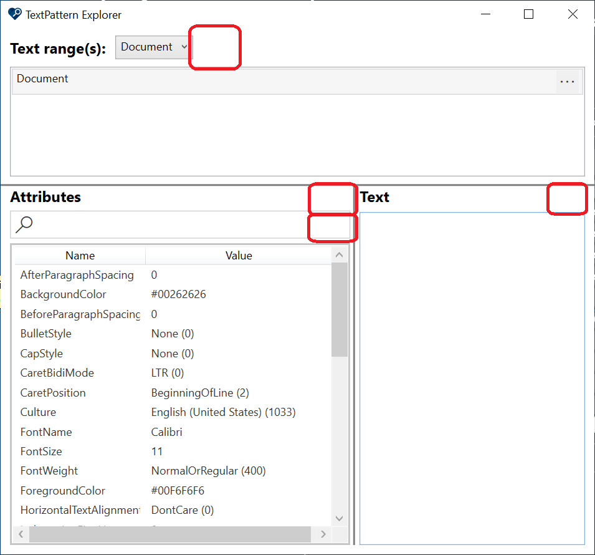Click the BeginningOfLine (2) value

point(200,393)
